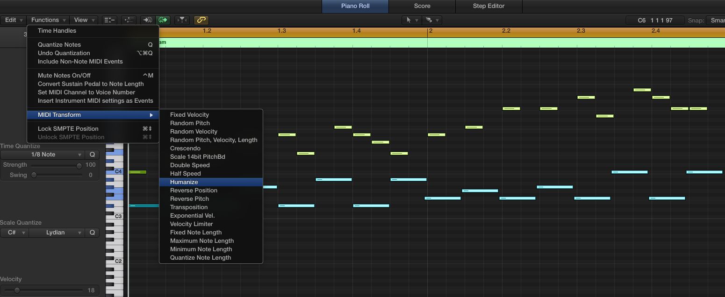725x297 pixels.
Task: Select the teal note starting at bar 1
Action: (144, 205)
